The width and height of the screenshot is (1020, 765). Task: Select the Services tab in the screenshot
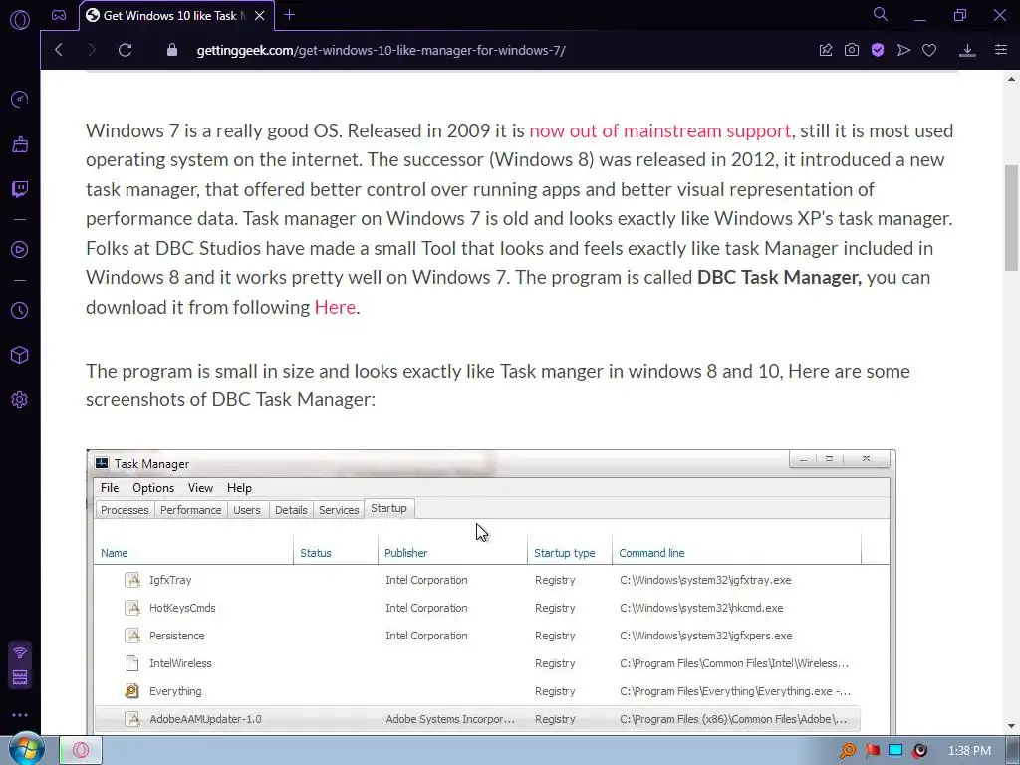(339, 510)
